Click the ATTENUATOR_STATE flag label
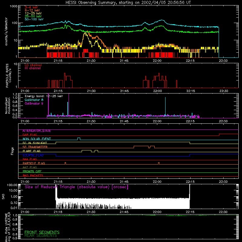 [37, 131]
